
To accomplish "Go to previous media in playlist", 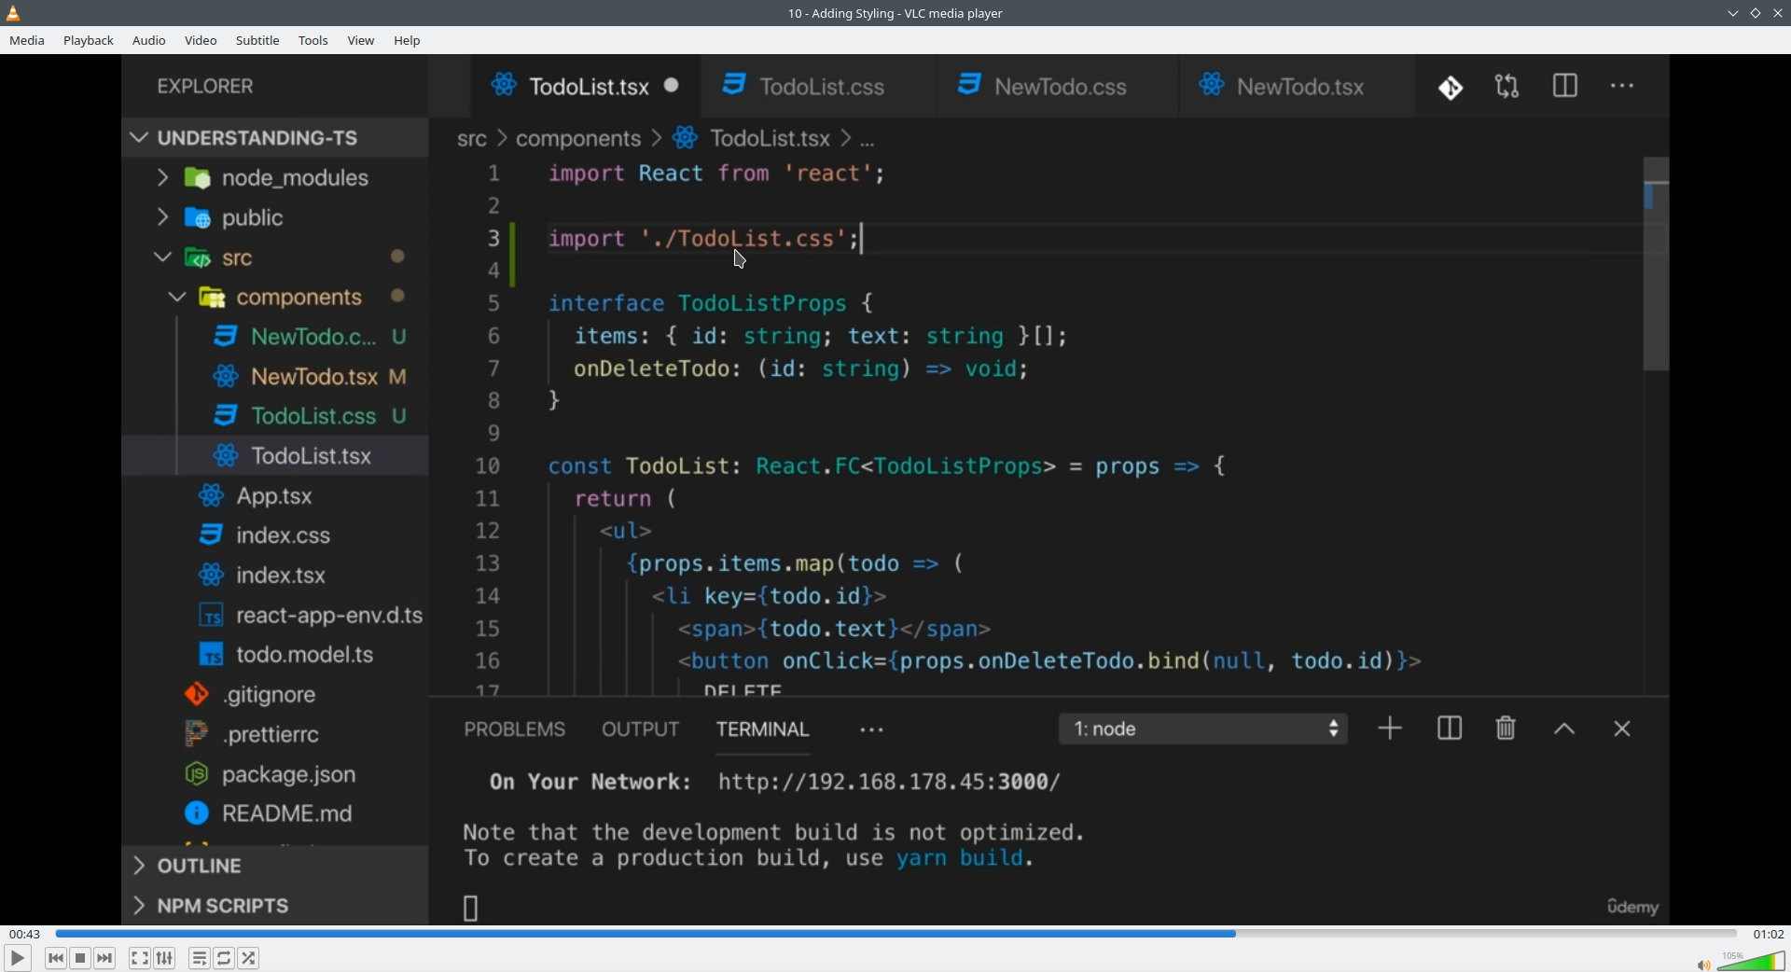I will point(56,958).
